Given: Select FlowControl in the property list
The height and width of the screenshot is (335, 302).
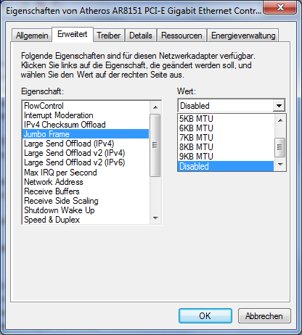Looking at the screenshot, I should (x=86, y=106).
